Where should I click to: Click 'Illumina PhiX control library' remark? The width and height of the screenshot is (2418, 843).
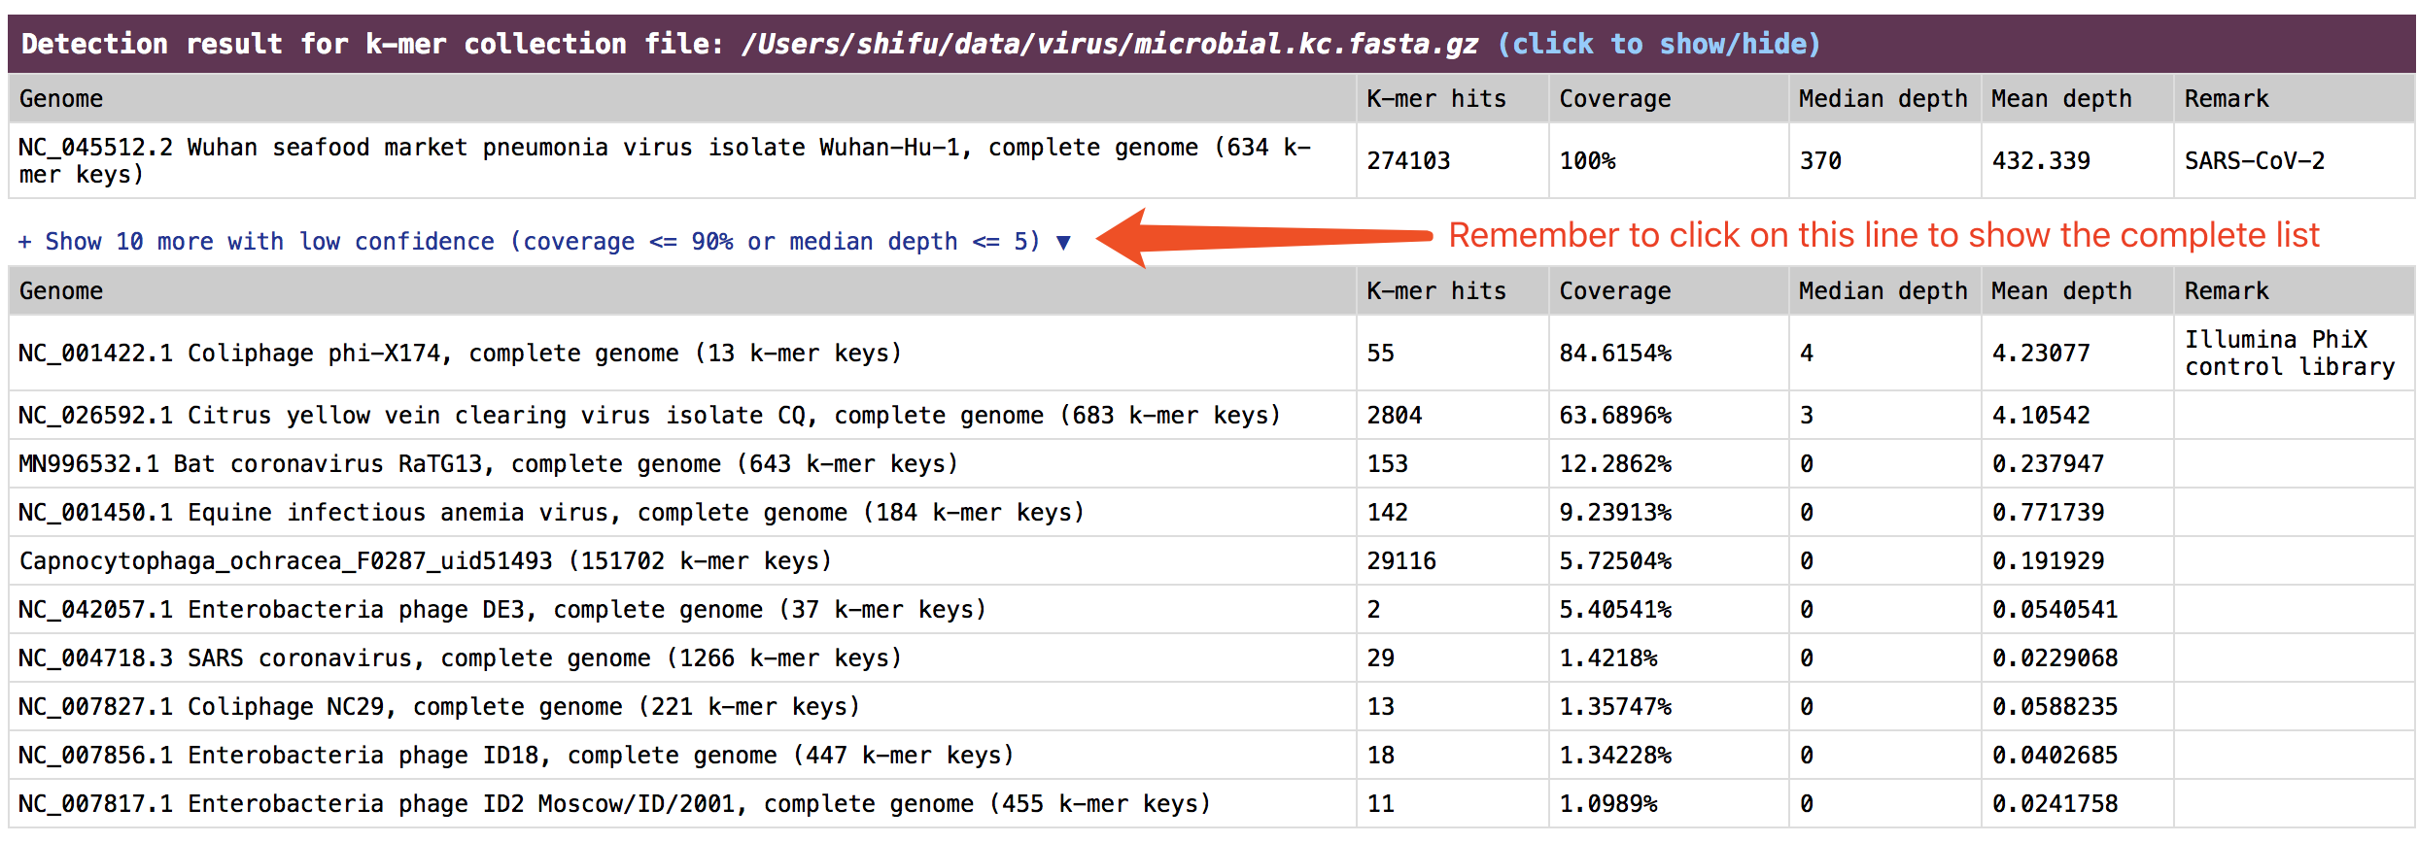[x=2289, y=353]
